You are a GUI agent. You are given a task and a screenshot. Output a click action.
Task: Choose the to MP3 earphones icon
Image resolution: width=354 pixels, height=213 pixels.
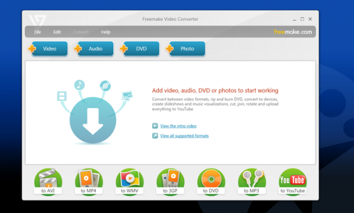pyautogui.click(x=252, y=182)
